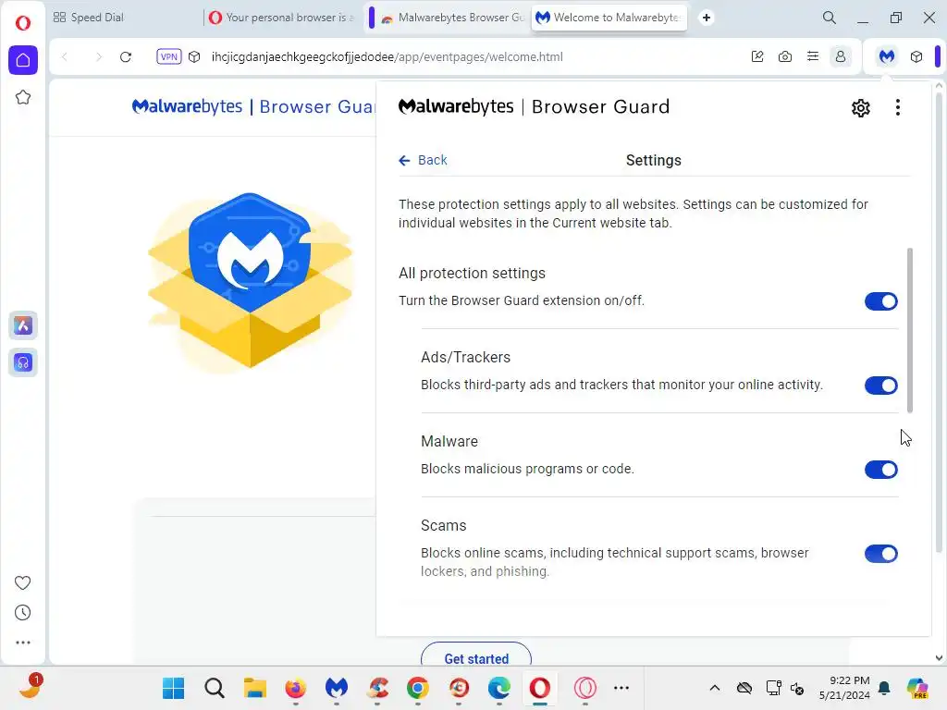947x710 pixels.
Task: Toggle the Scams protection switch
Action: click(x=881, y=554)
